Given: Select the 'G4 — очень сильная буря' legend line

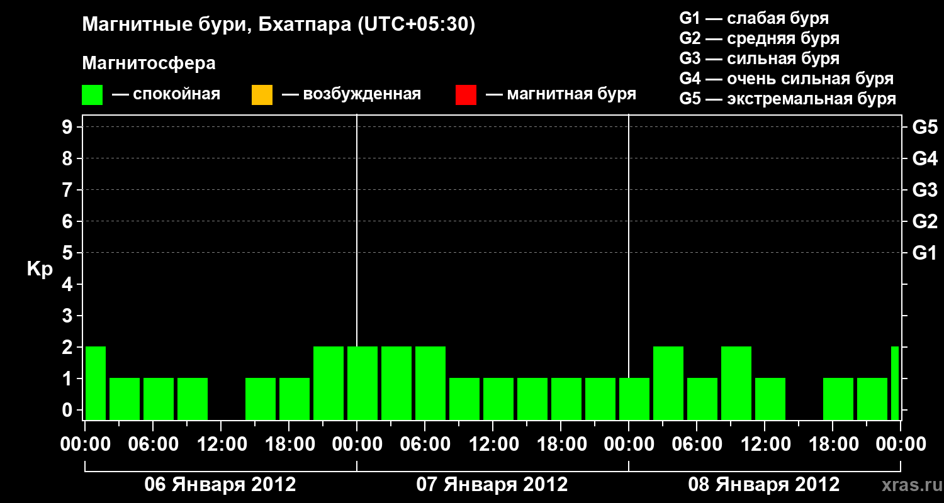Looking at the screenshot, I should click(786, 79).
